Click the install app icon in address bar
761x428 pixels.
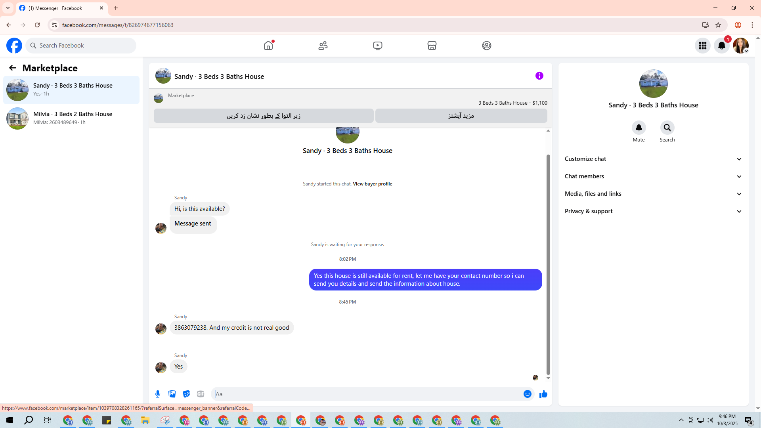click(706, 25)
